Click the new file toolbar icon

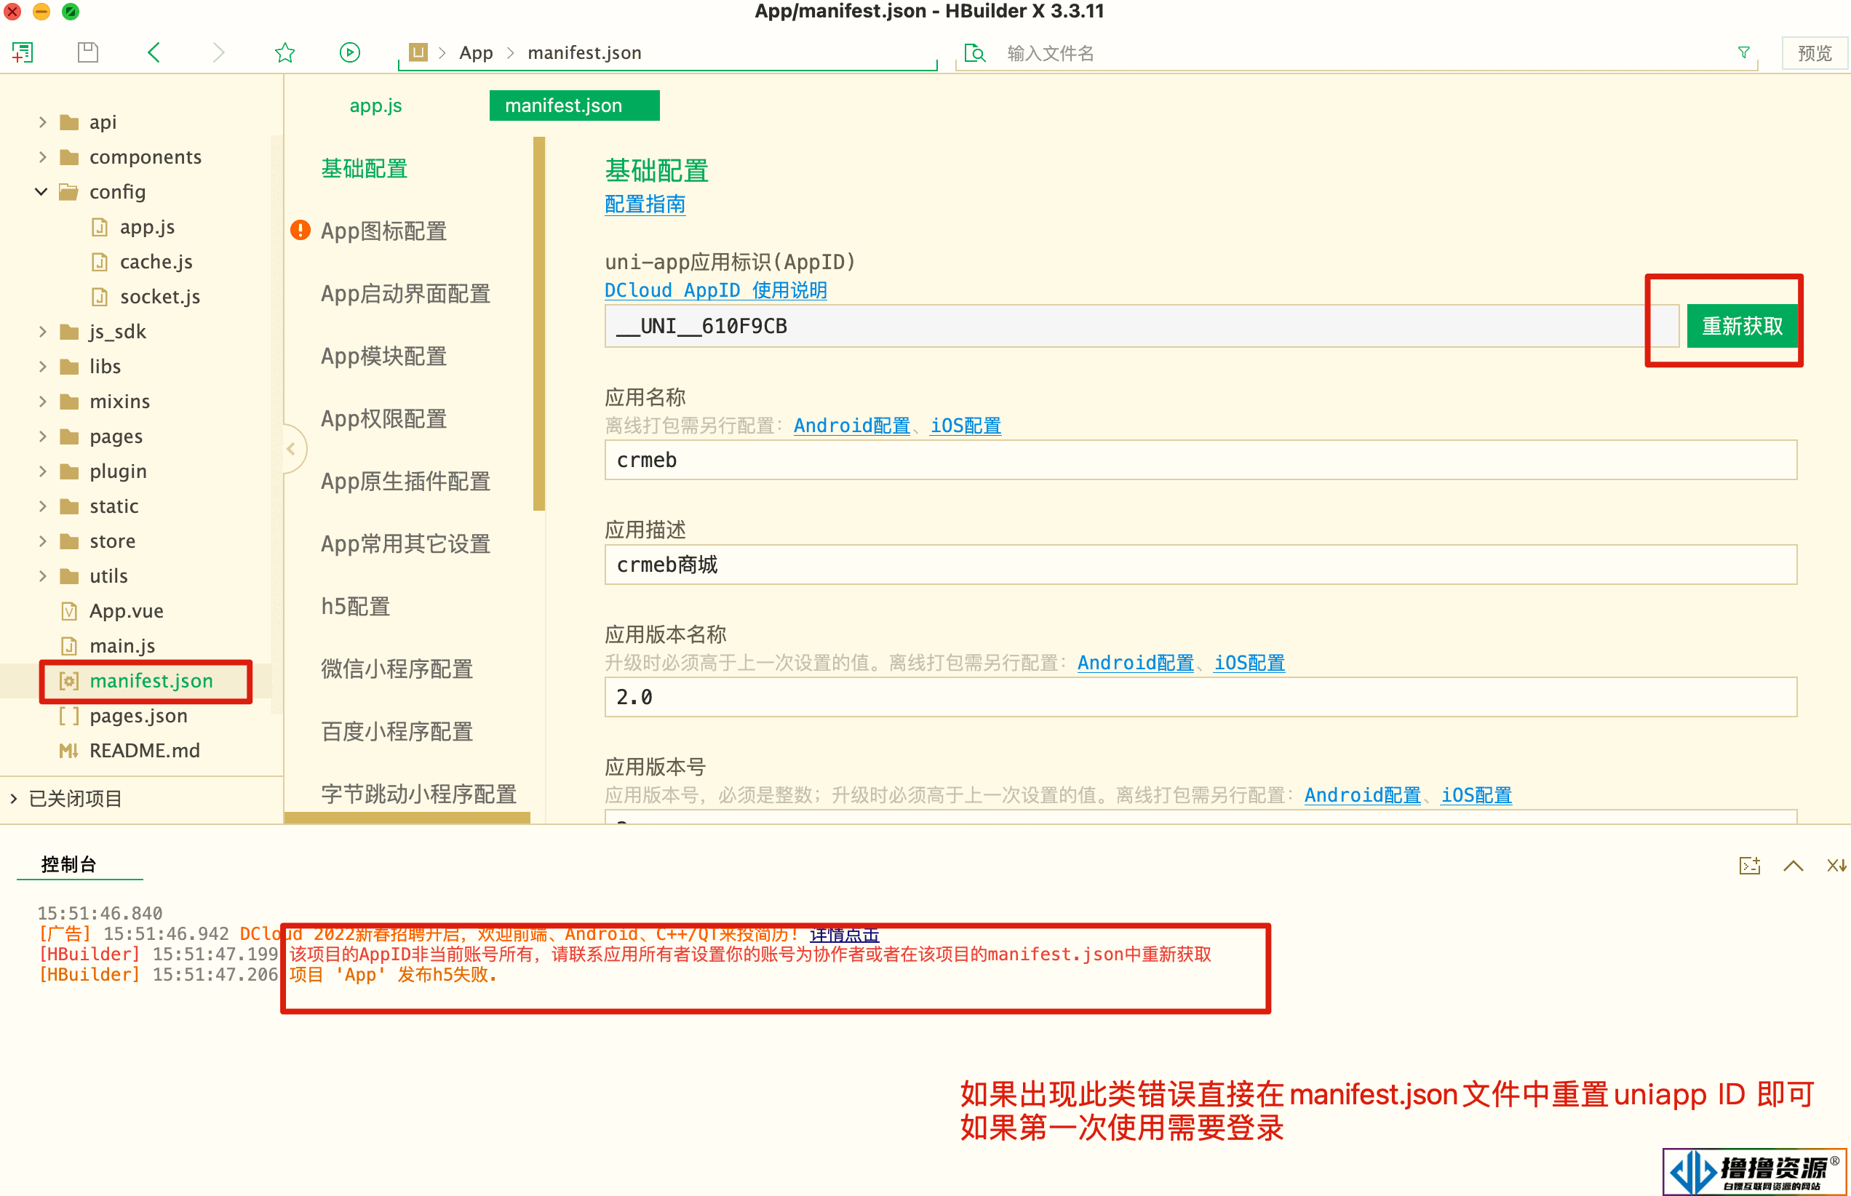point(23,53)
